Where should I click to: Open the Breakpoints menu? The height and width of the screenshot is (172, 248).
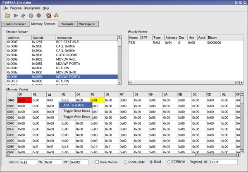33,8
